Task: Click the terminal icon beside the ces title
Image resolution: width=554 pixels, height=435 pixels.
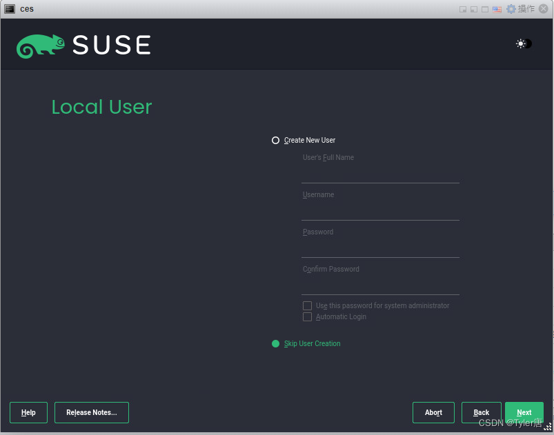Action: point(10,8)
